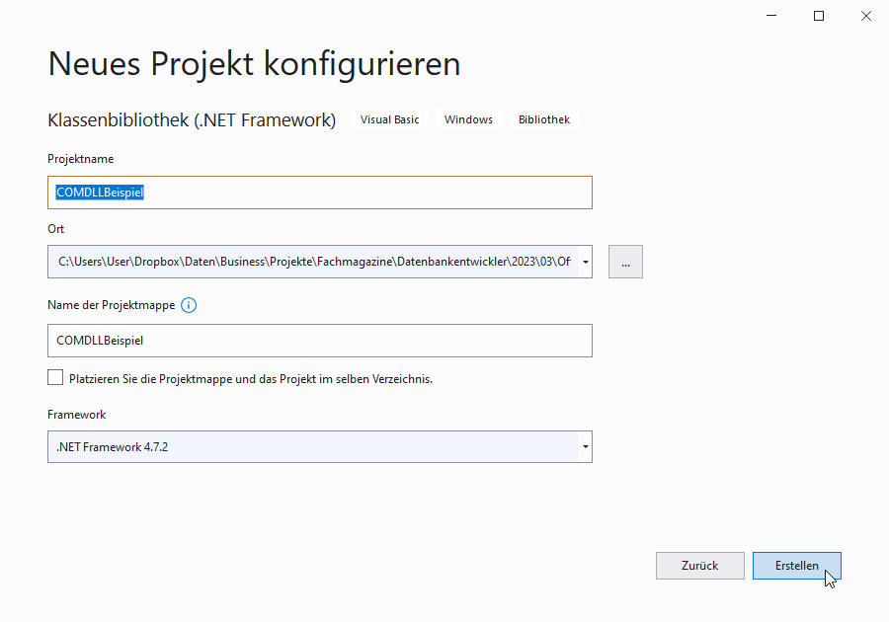Click the "Name der Projektmappe" text field
889x622 pixels.
(x=296, y=340)
